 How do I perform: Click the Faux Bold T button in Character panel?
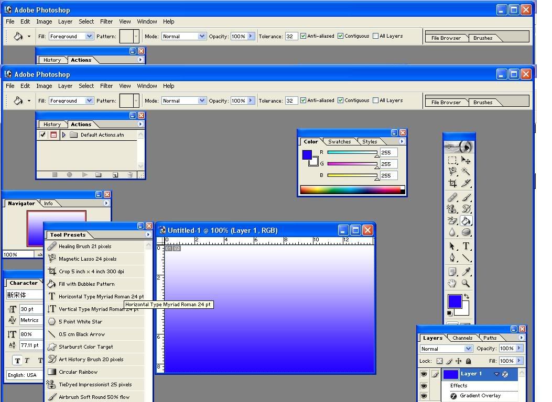point(18,361)
